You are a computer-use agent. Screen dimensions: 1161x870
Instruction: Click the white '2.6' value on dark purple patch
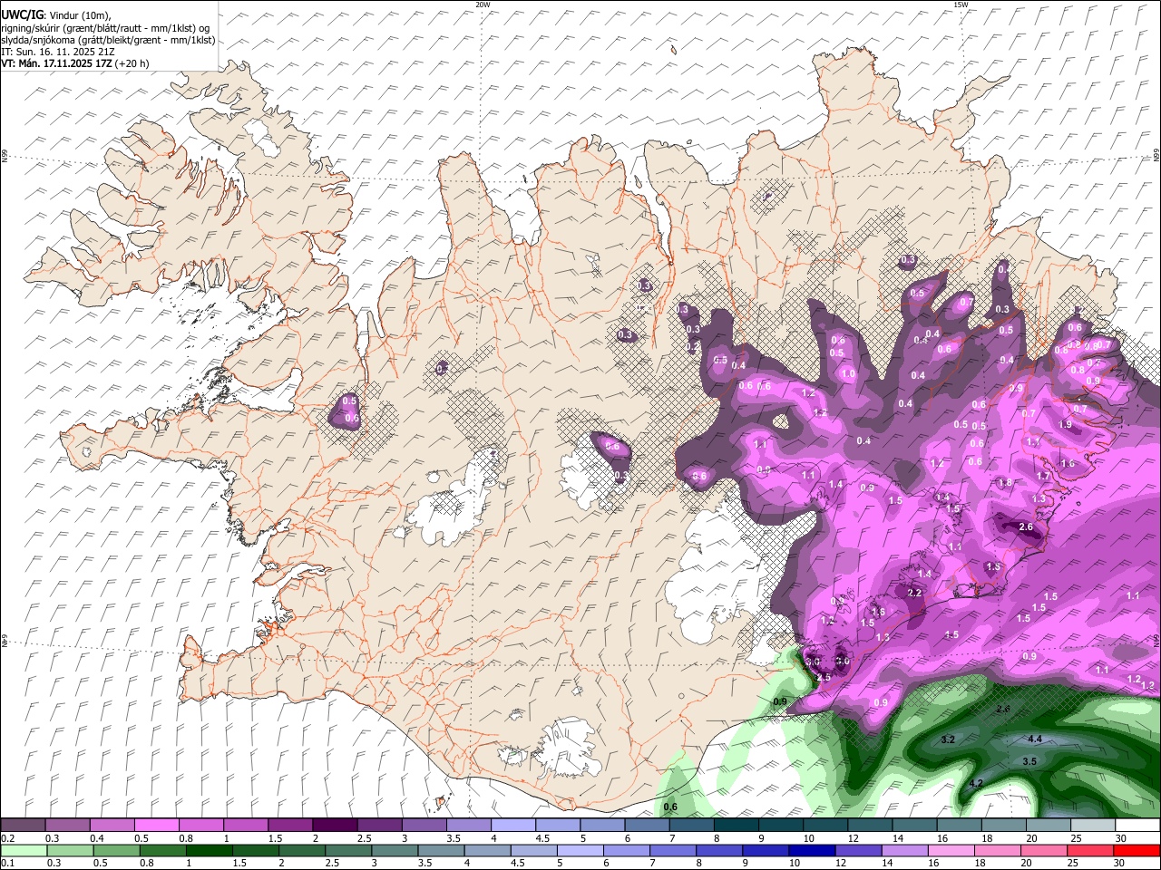point(1027,527)
